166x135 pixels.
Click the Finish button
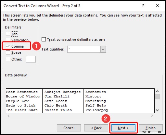(151, 128)
